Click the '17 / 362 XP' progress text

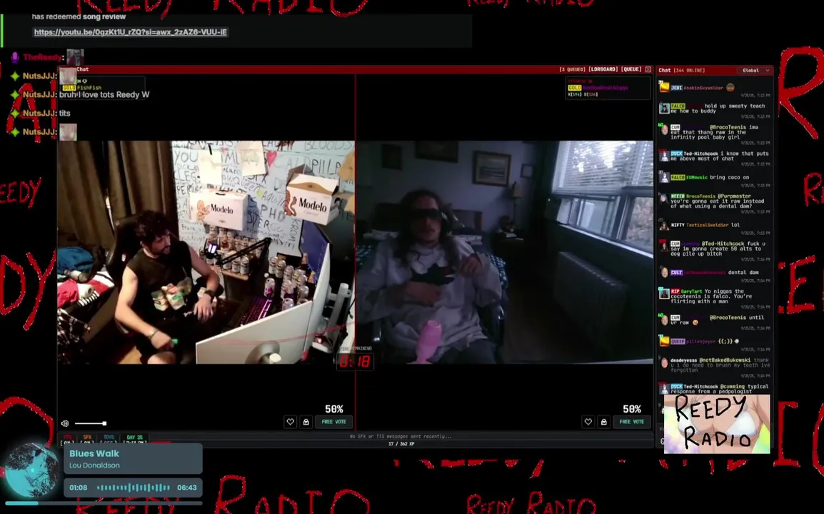[401, 444]
